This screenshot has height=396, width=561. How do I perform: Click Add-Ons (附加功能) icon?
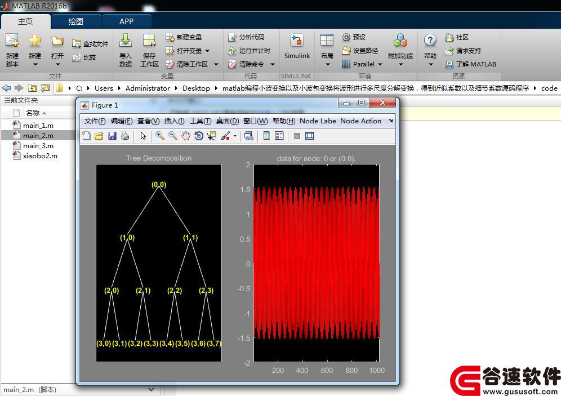(400, 41)
